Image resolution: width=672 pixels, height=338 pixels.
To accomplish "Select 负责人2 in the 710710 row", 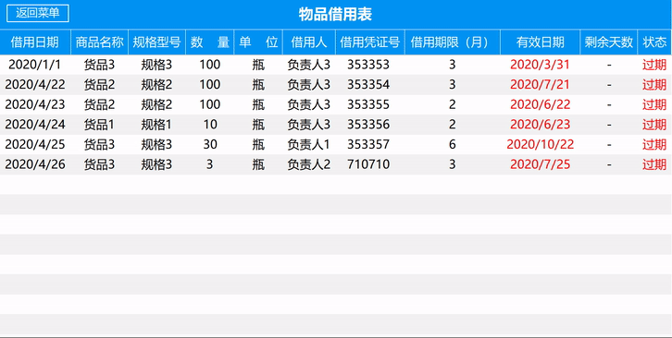I will pos(309,164).
